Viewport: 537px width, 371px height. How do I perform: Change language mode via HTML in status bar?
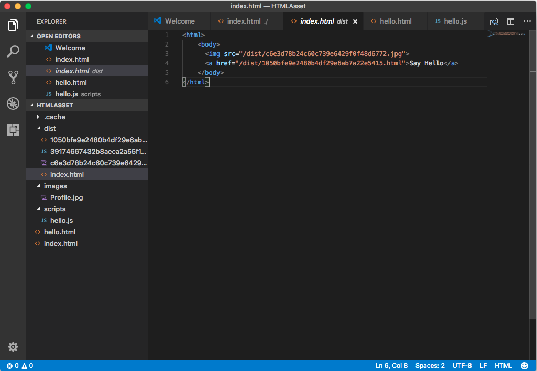[503, 366]
